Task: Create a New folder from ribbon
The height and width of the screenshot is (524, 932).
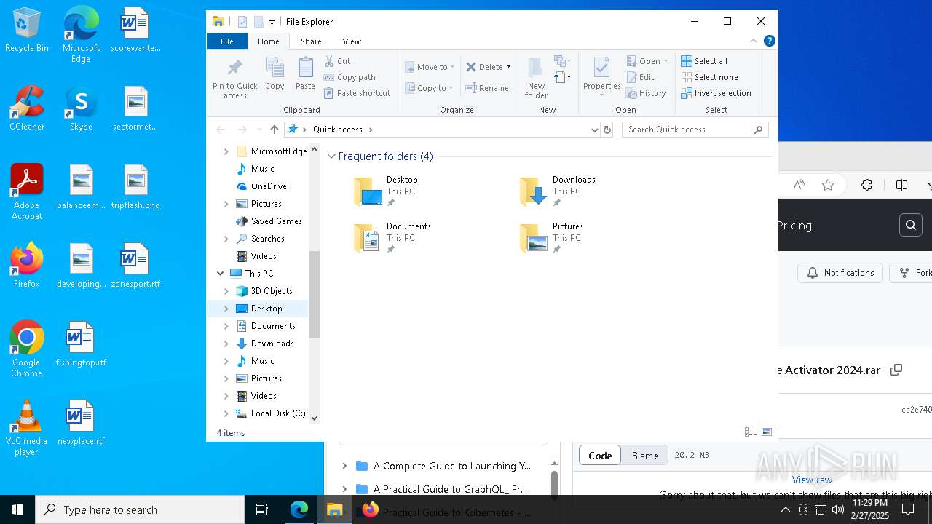Action: pos(536,78)
